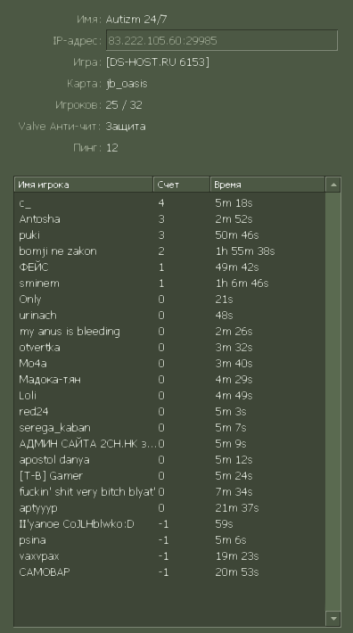Select player sminem in list
Screen dimensions: 353x633
(x=170, y=284)
